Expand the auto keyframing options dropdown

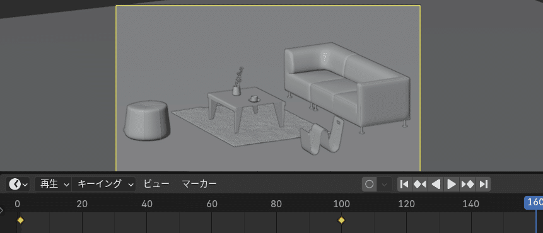tap(384, 185)
